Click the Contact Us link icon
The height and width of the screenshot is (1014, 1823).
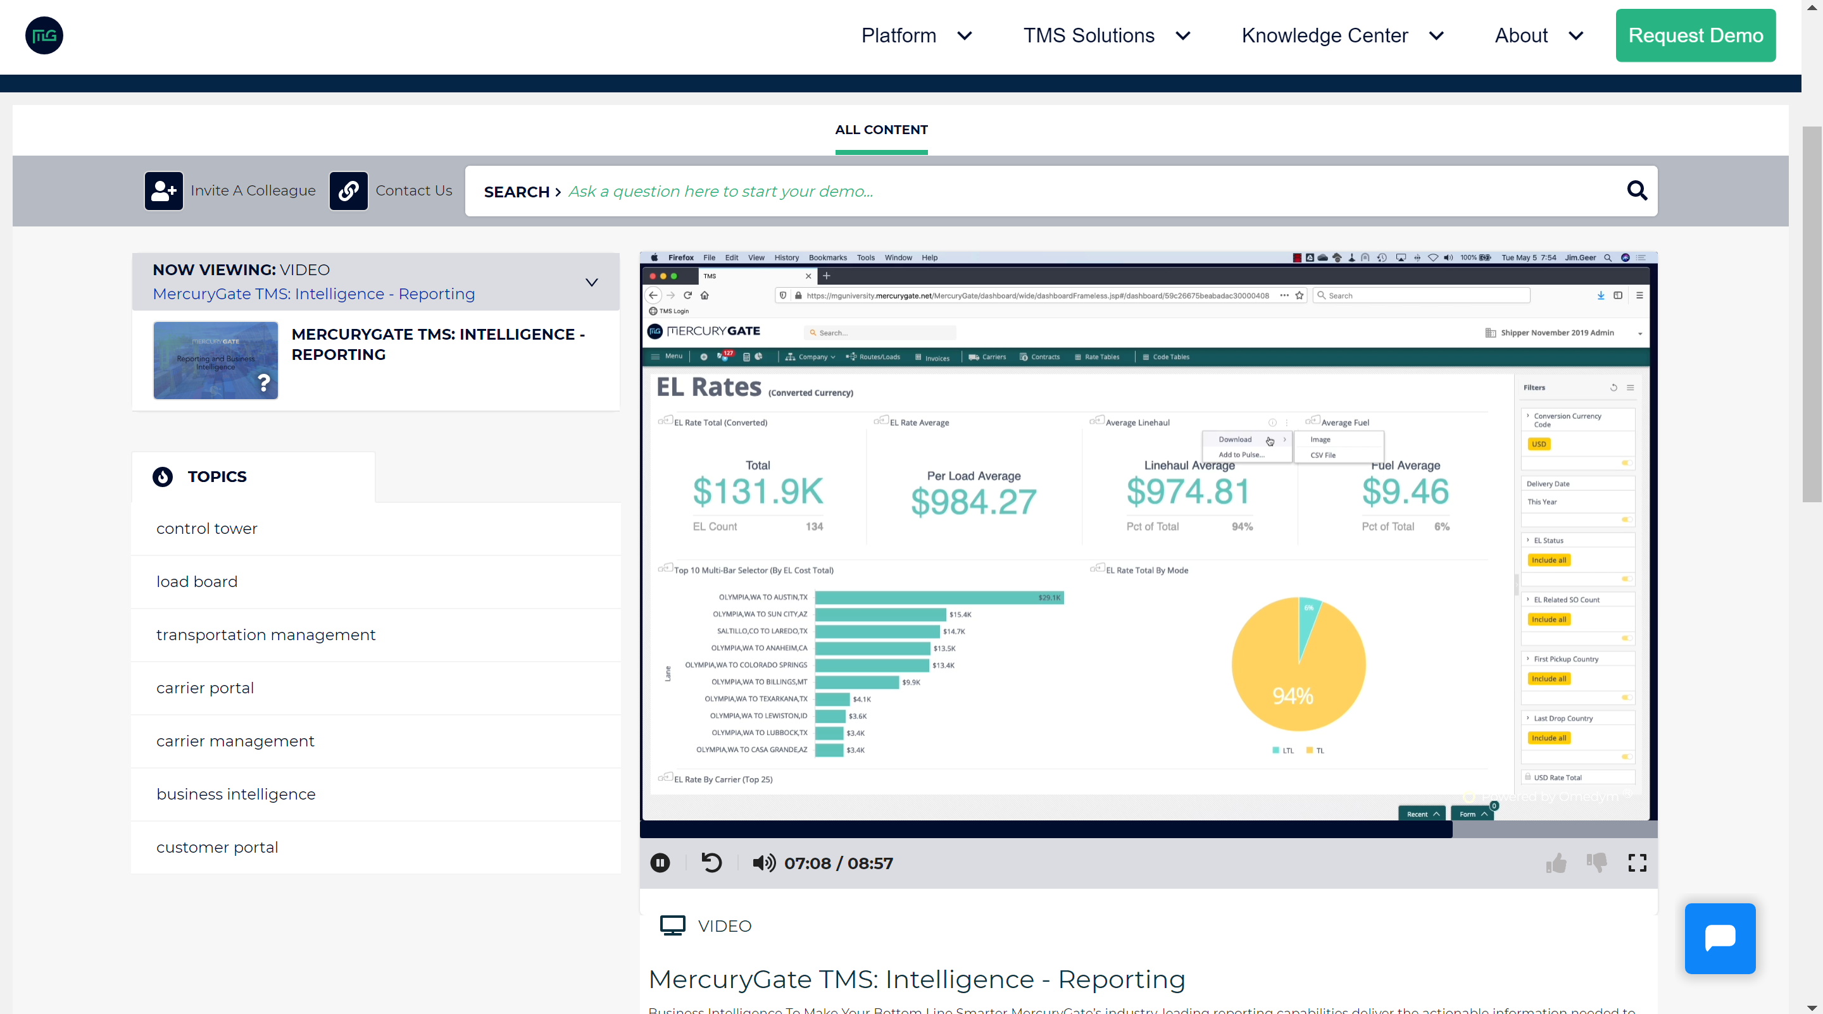click(x=348, y=191)
